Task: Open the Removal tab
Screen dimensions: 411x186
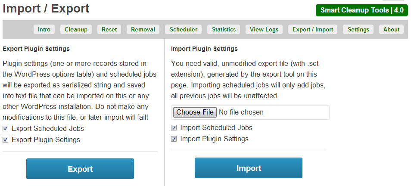Action: (x=143, y=29)
